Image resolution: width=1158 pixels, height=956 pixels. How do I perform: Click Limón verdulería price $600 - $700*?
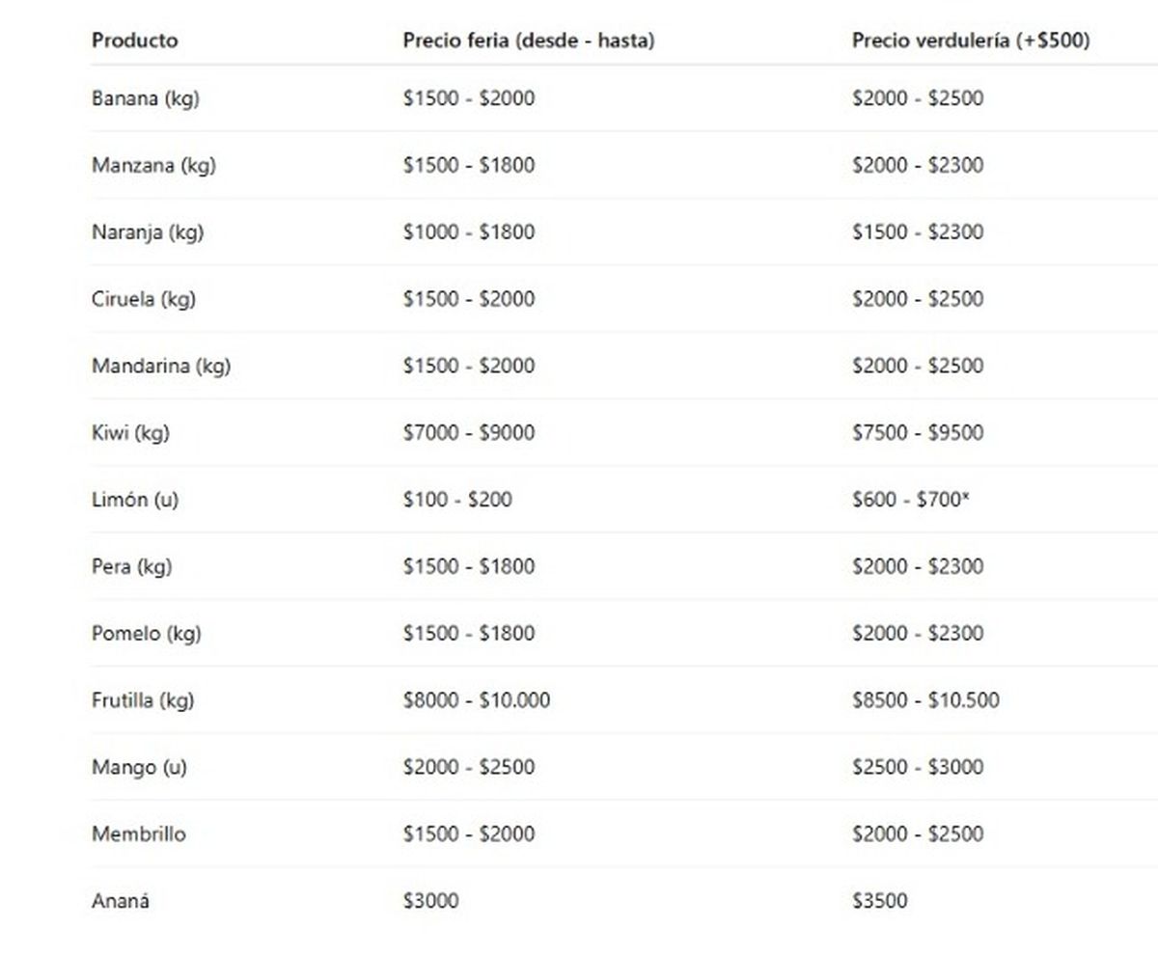(910, 500)
